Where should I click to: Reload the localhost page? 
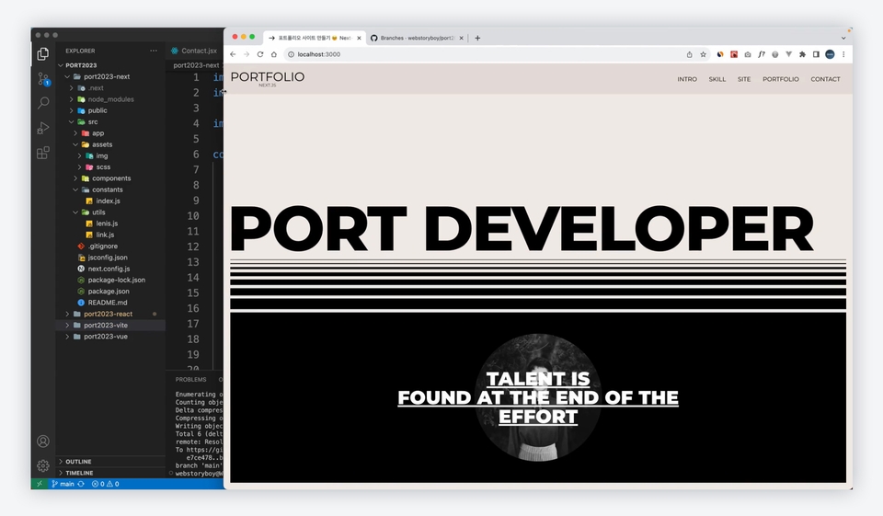click(260, 54)
